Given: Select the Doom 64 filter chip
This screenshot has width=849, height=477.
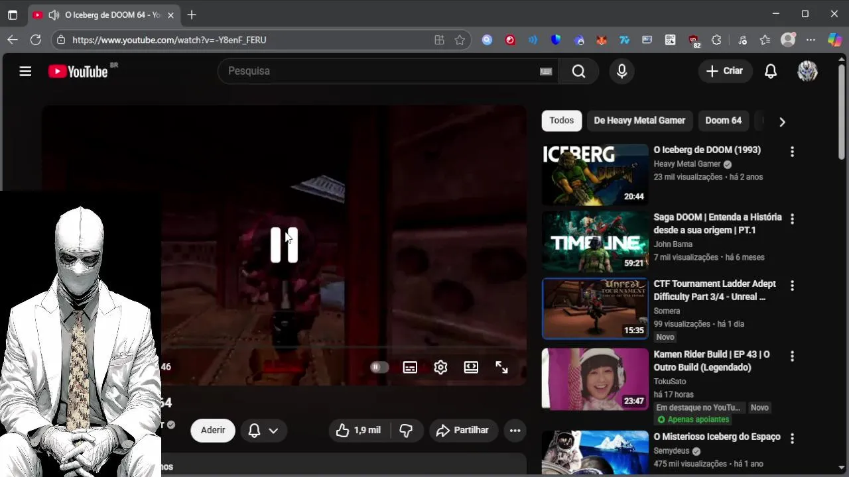Looking at the screenshot, I should coord(723,121).
